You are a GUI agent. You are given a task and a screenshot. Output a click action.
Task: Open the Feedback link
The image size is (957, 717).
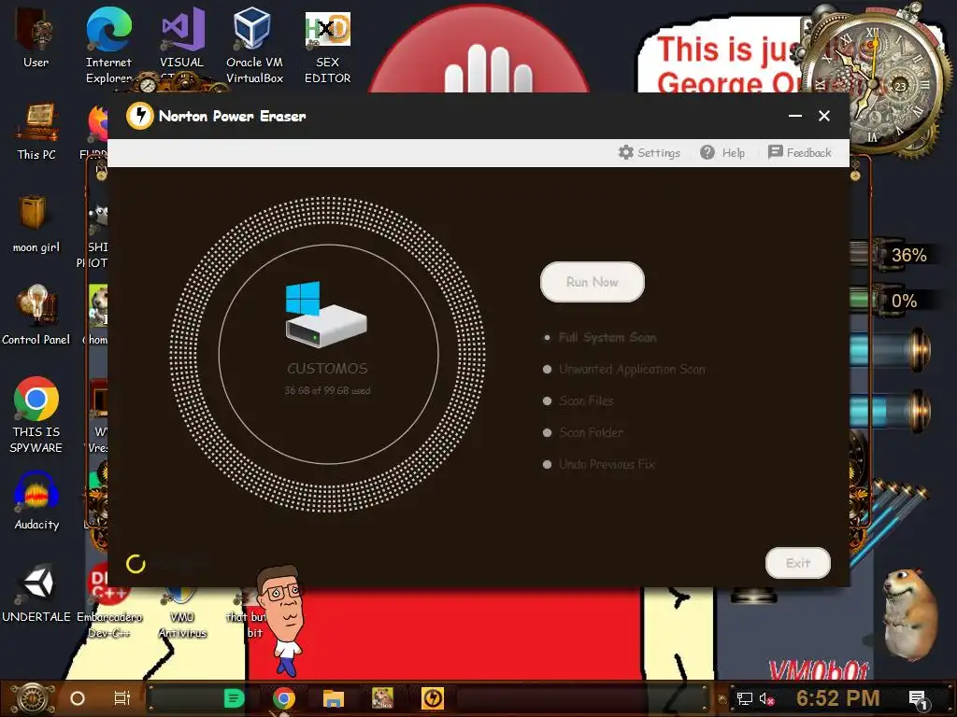(800, 152)
